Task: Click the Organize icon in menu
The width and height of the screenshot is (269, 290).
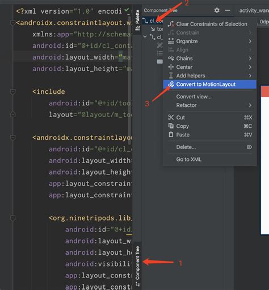Action: coord(171,41)
